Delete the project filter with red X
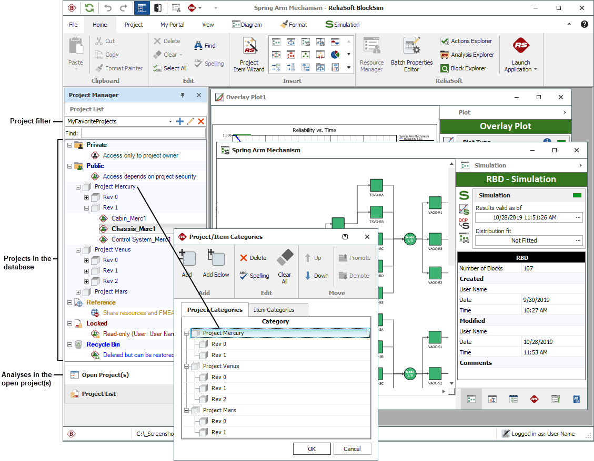The image size is (594, 461). pos(201,121)
